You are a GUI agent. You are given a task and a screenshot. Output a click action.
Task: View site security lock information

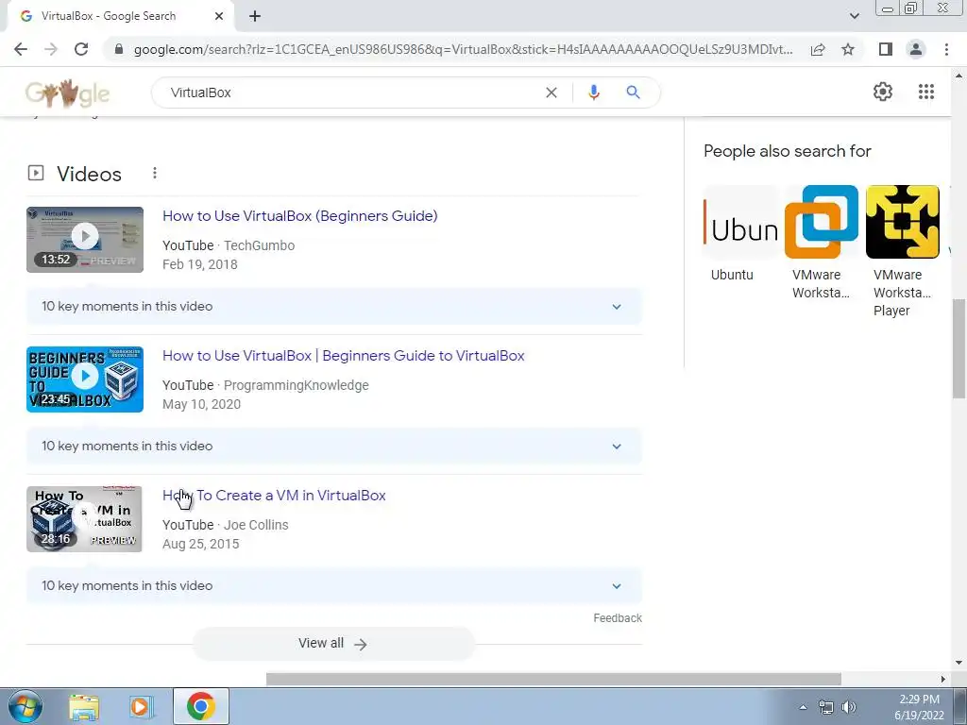click(x=119, y=49)
